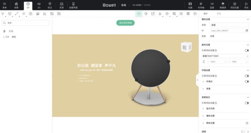Image resolution: width=251 pixels, height=133 pixels.
Task: Click the 名称 name input field
Action: coord(229,25)
